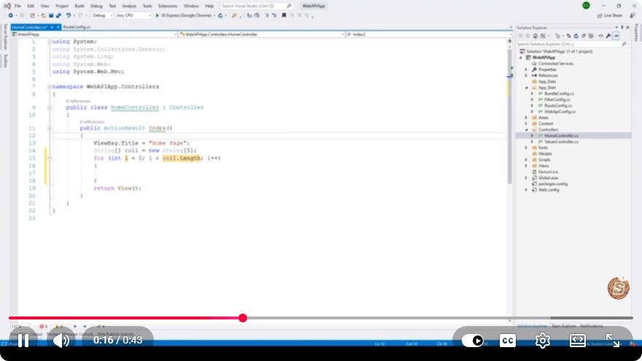Image resolution: width=642 pixels, height=361 pixels.
Task: Open the WebAPIApp project navigation dropdown
Action: (94, 34)
